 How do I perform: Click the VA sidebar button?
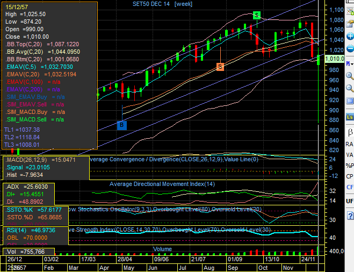coord(350,155)
